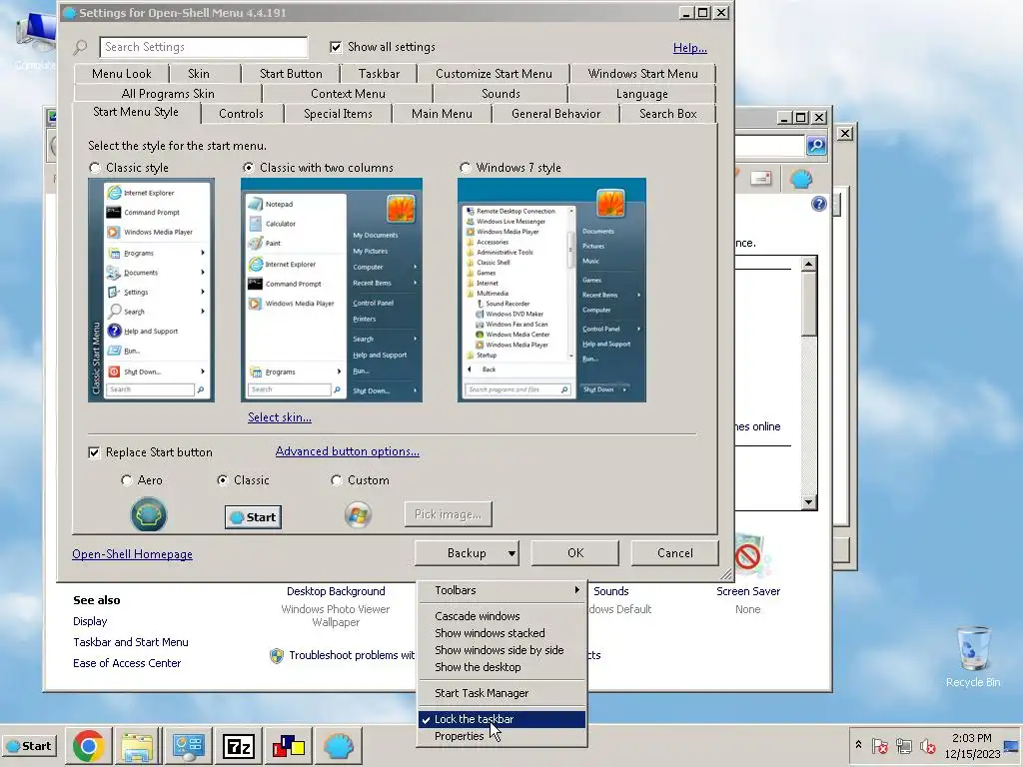
Task: Click Desktop Background in Personalization window
Action: tap(336, 591)
